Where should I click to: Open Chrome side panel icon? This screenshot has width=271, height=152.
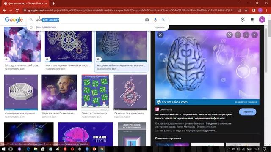point(254,10)
